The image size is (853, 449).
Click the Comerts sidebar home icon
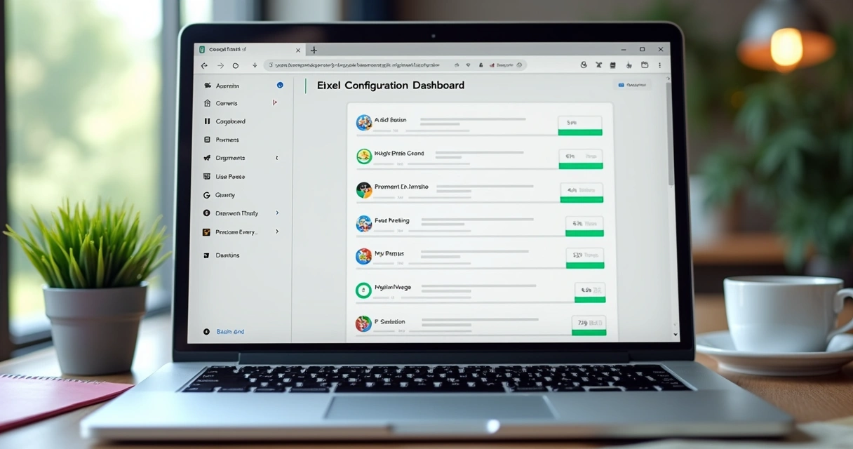pyautogui.click(x=207, y=103)
